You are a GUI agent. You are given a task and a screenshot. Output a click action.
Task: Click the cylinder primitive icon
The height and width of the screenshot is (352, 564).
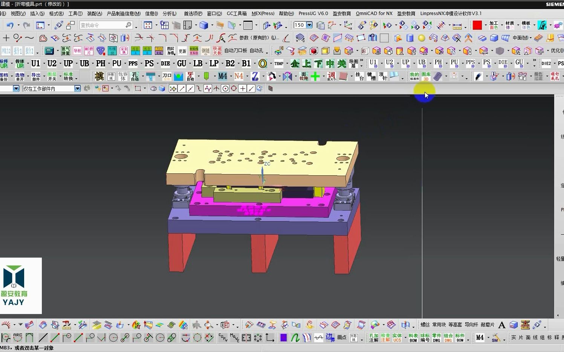410,38
